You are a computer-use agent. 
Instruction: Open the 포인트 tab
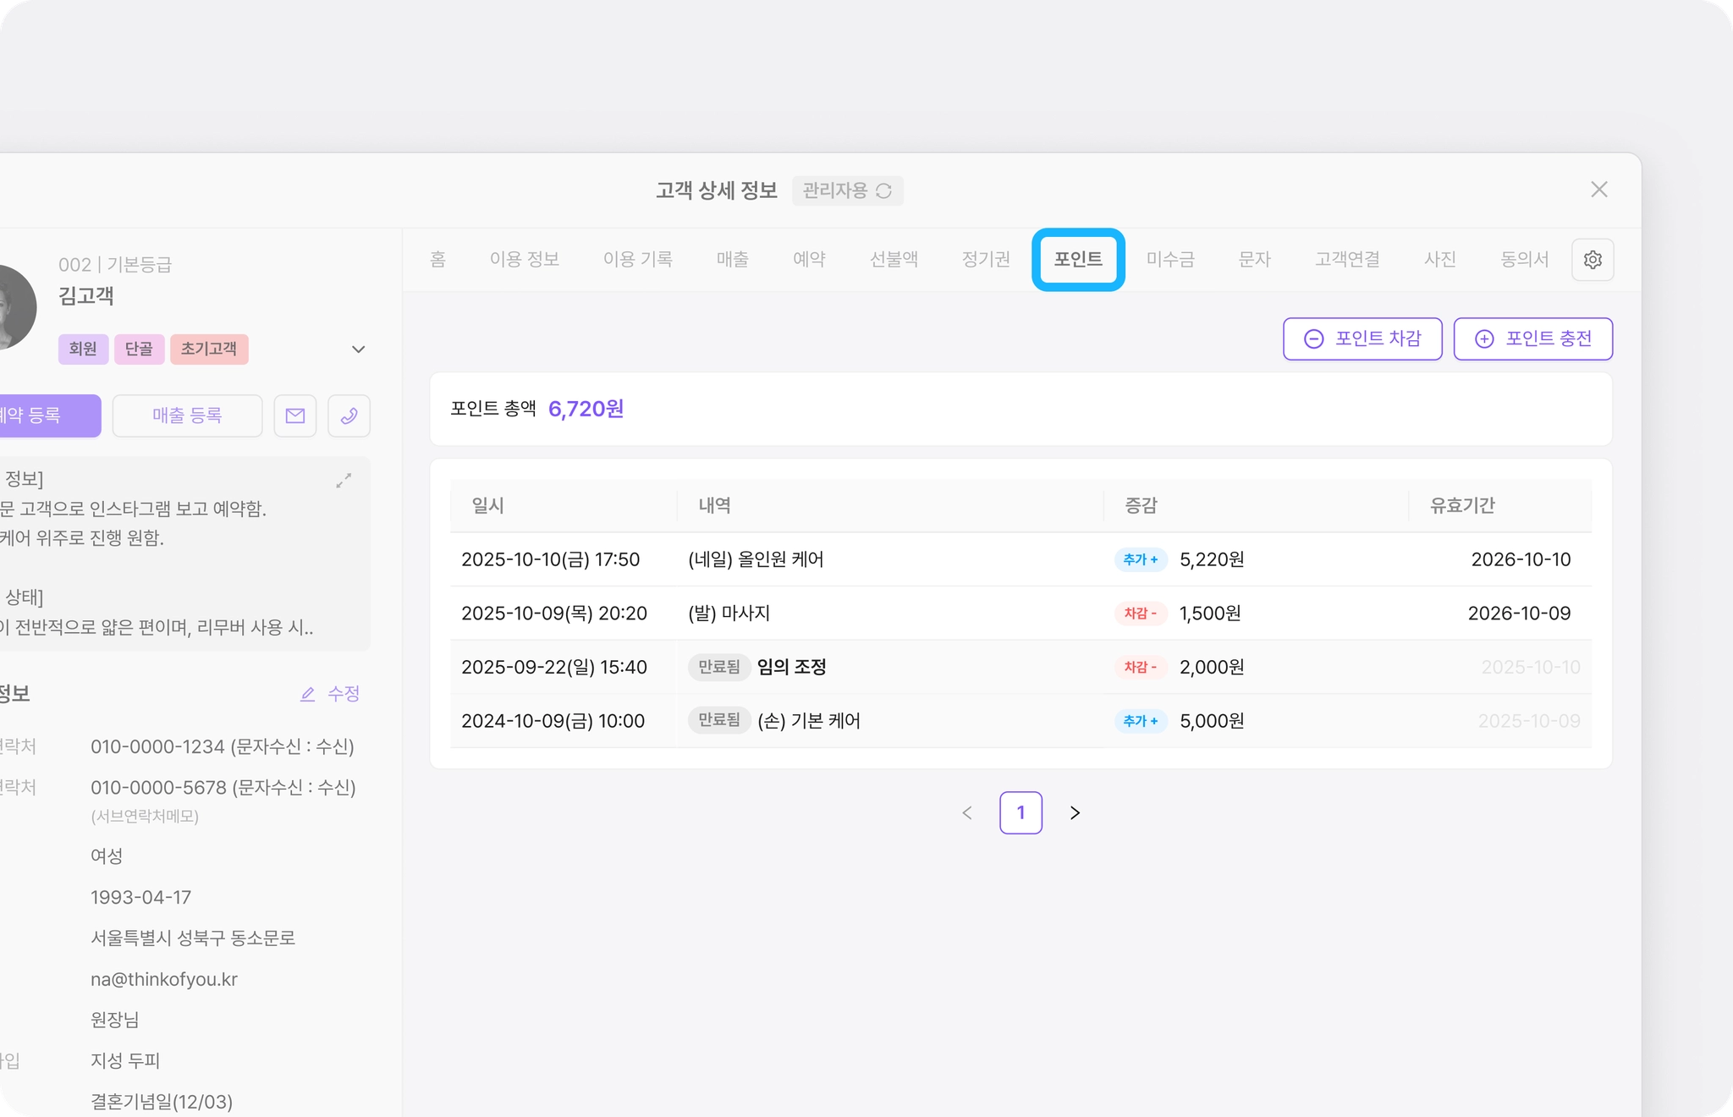[1077, 260]
